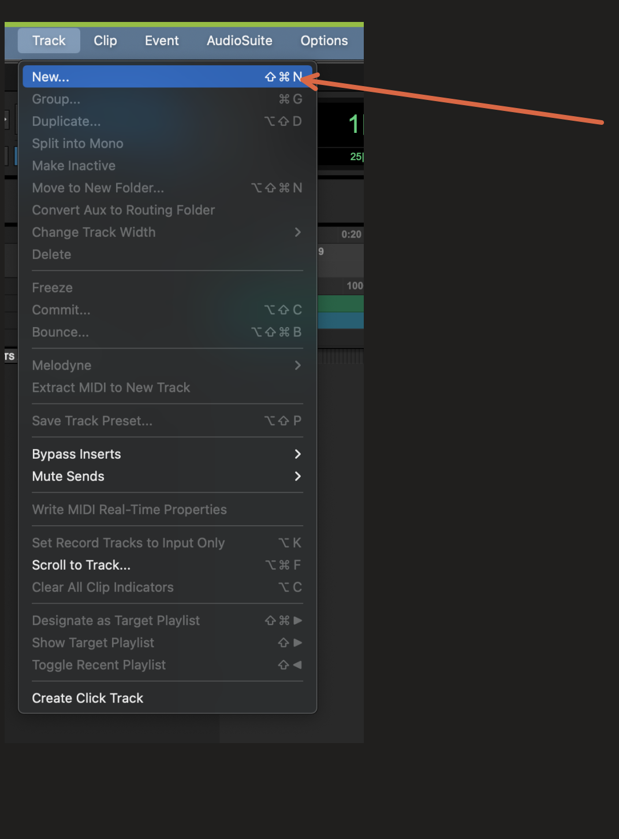Expand the Melodyne submenu arrow
Viewport: 619px width, 839px height.
(x=297, y=366)
